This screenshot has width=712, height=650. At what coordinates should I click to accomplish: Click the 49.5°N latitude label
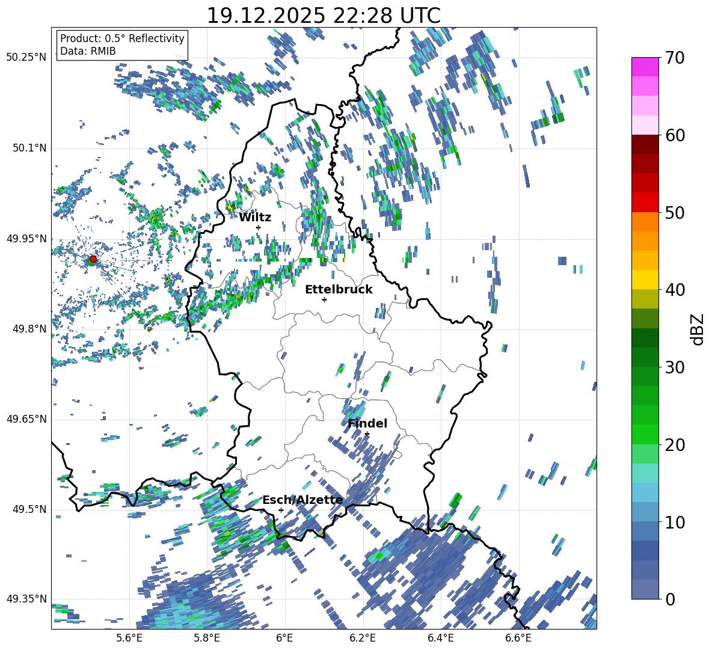click(29, 509)
